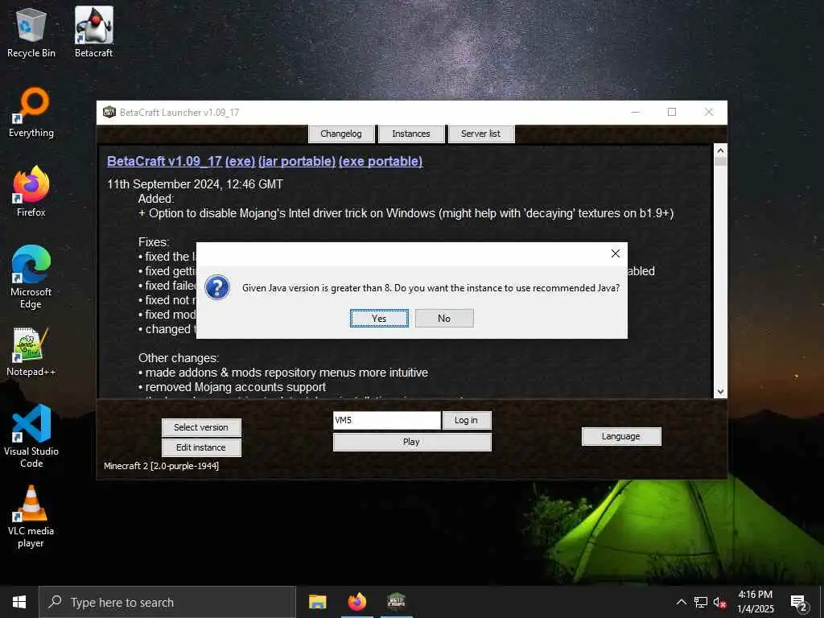Open the network status tray icon
Viewport: 824px width, 618px height.
click(x=701, y=602)
